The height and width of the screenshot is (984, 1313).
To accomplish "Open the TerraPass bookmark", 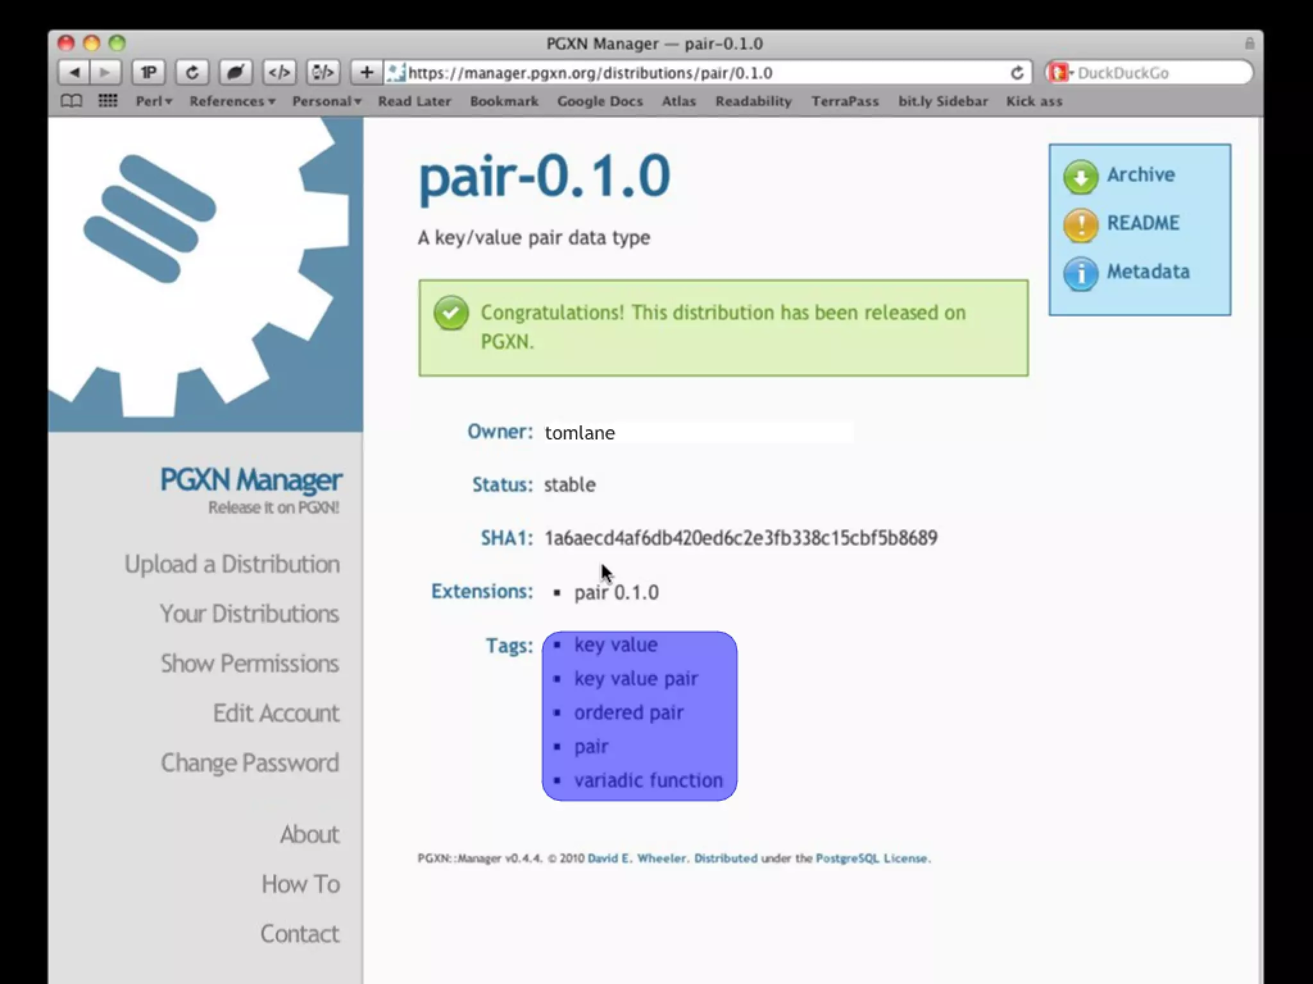I will click(845, 101).
